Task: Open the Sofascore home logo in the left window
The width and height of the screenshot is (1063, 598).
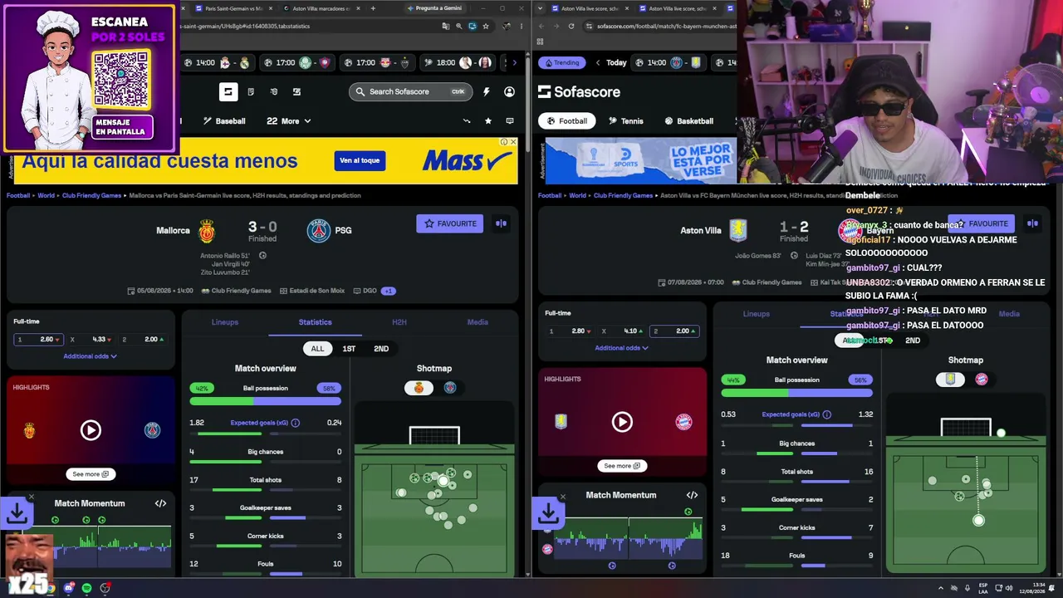Action: tap(228, 91)
